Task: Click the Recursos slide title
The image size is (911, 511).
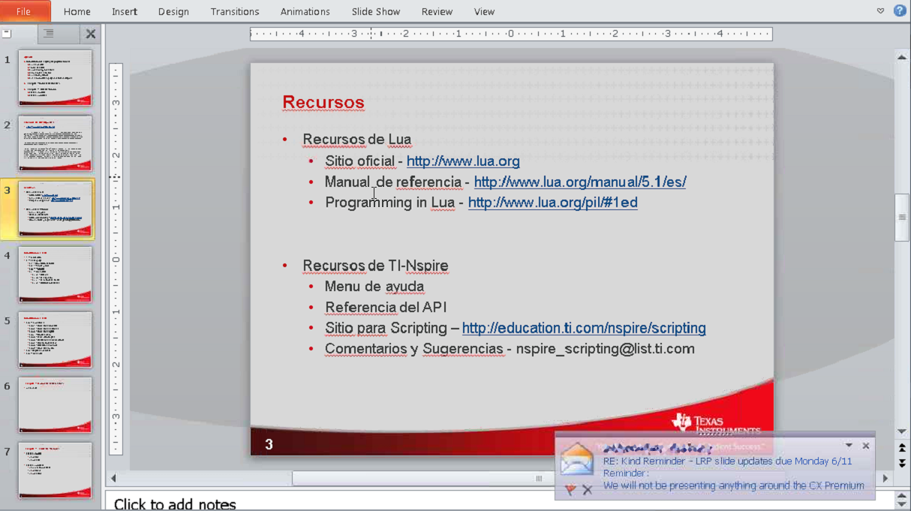Action: [323, 103]
